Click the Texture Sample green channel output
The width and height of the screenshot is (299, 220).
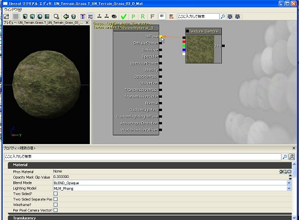[184, 46]
